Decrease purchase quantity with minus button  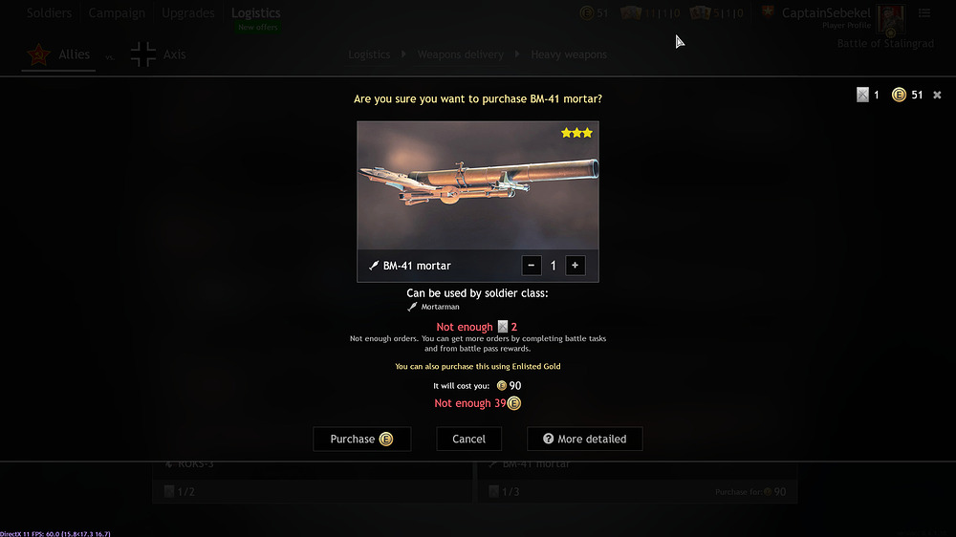531,265
